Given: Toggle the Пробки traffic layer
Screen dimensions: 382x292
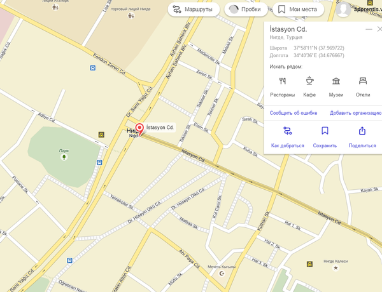Looking at the screenshot, I should click(x=246, y=10).
